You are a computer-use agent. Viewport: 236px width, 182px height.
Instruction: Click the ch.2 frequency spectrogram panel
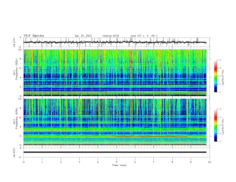pyautogui.click(x=115, y=122)
